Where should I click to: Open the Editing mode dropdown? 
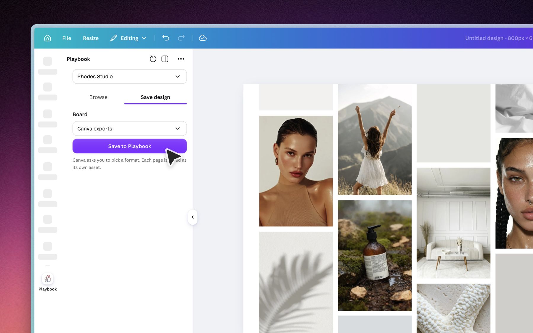coord(128,38)
